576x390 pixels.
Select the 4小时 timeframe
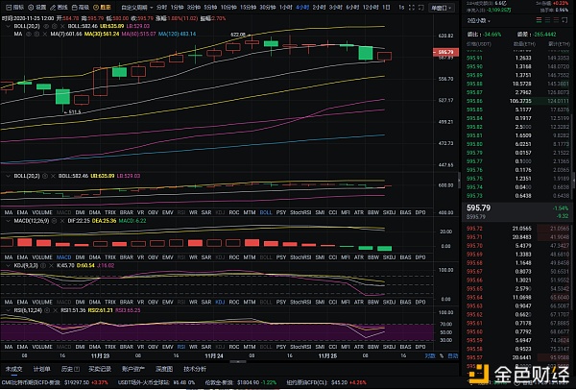click(x=302, y=8)
